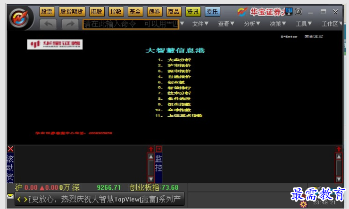Click the 创业板指 status bar entry

154,187
